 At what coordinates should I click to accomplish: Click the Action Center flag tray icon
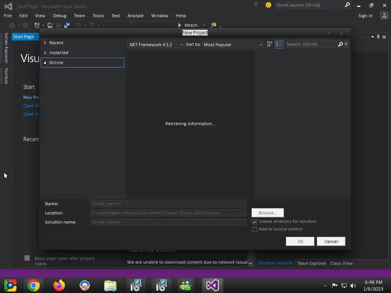pyautogui.click(x=334, y=285)
